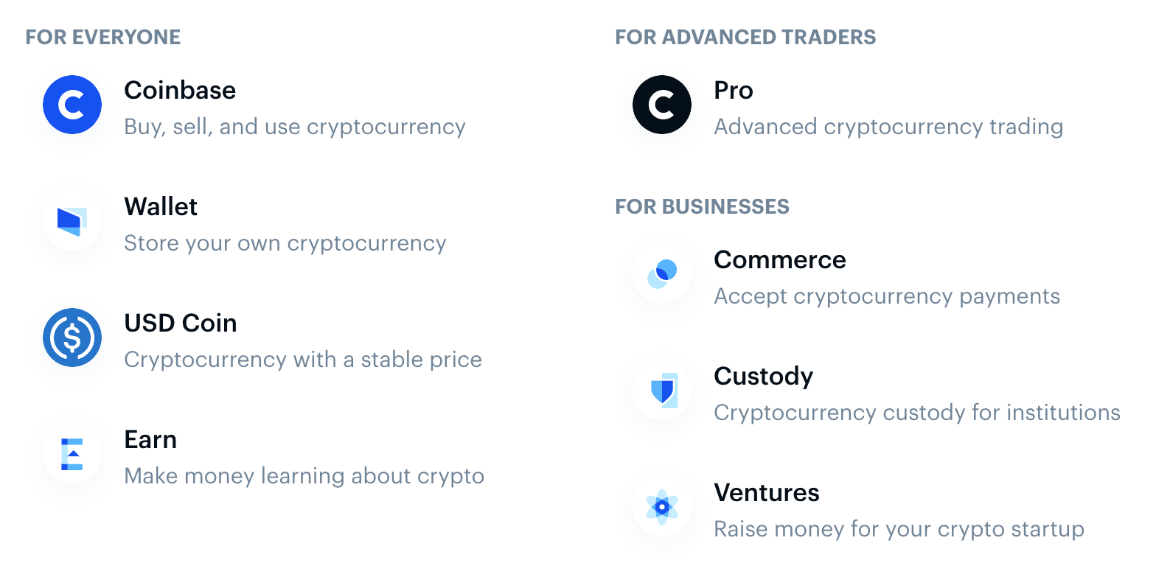Image resolution: width=1156 pixels, height=563 pixels.
Task: Click the black Pro icon
Action: coord(661,104)
